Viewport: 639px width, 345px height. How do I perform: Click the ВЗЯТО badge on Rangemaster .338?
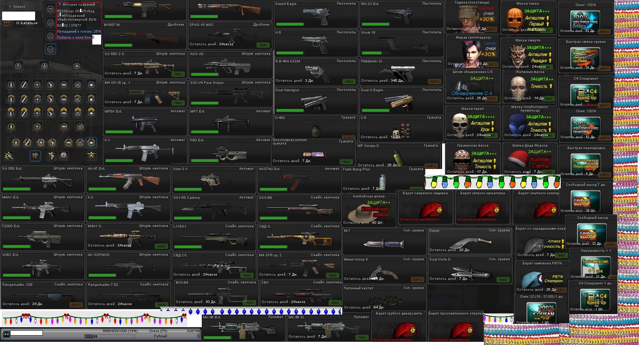pyautogui.click(x=76, y=305)
